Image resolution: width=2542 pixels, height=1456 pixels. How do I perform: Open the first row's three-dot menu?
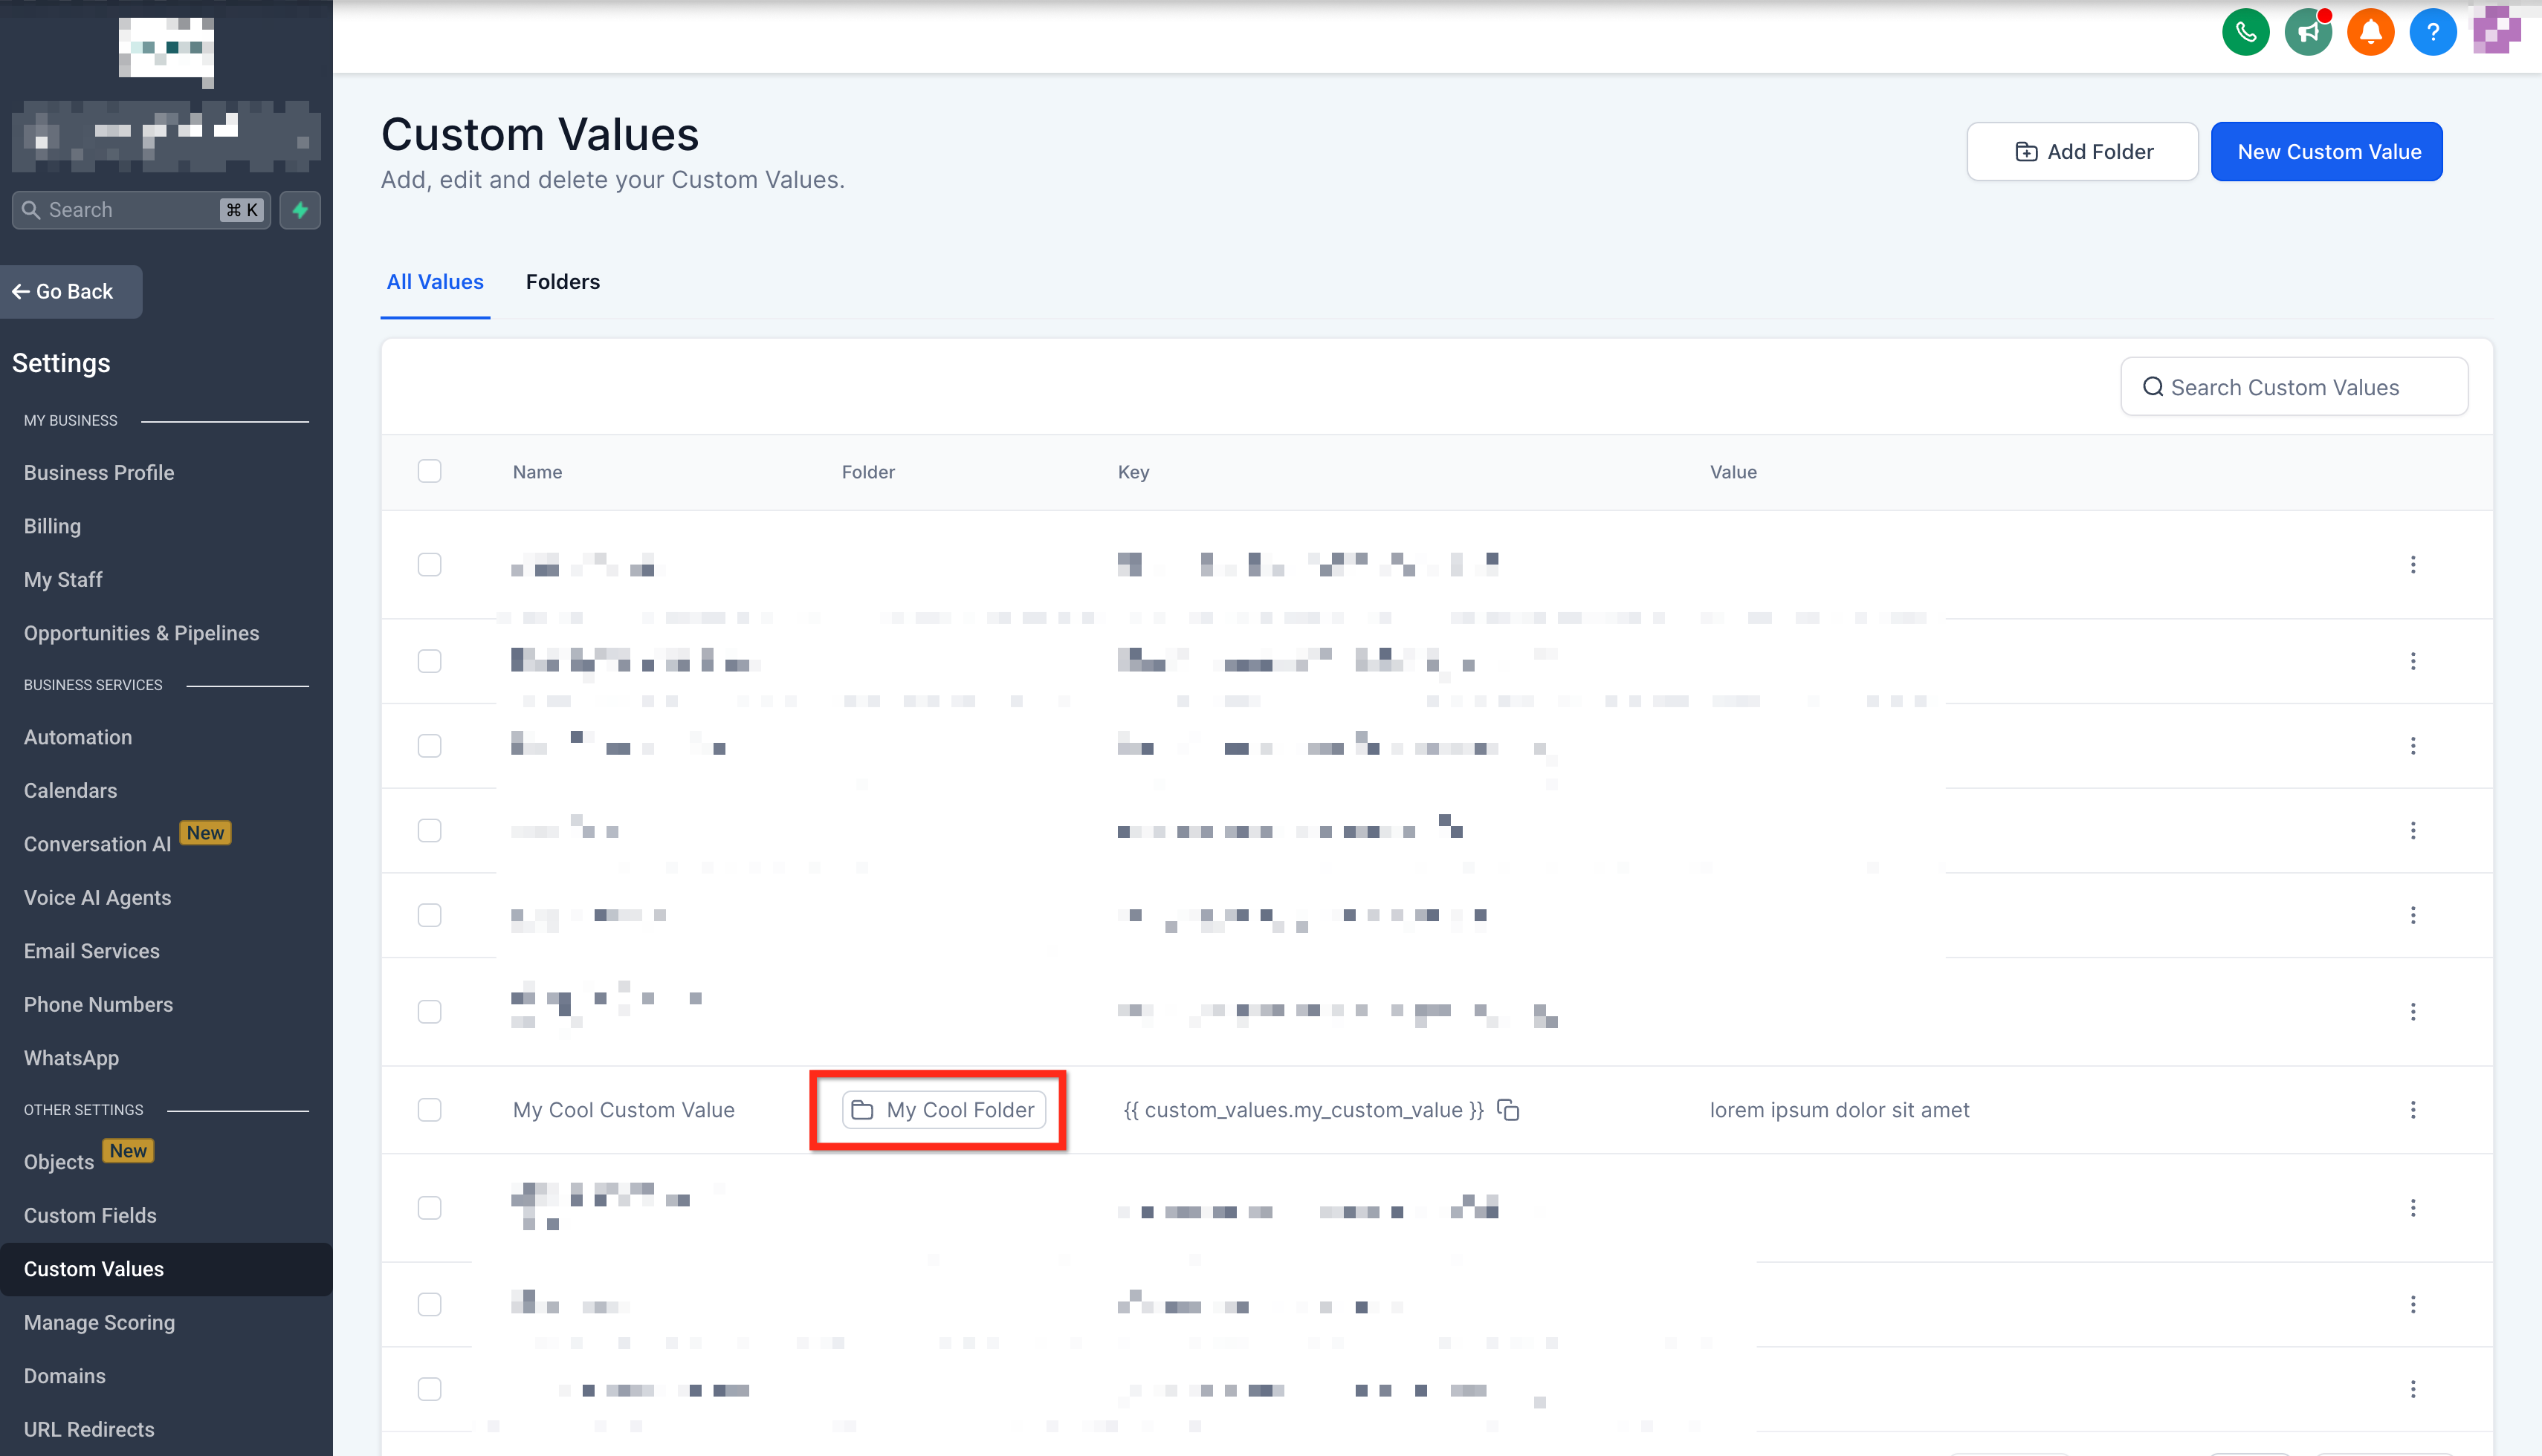[x=2412, y=565]
